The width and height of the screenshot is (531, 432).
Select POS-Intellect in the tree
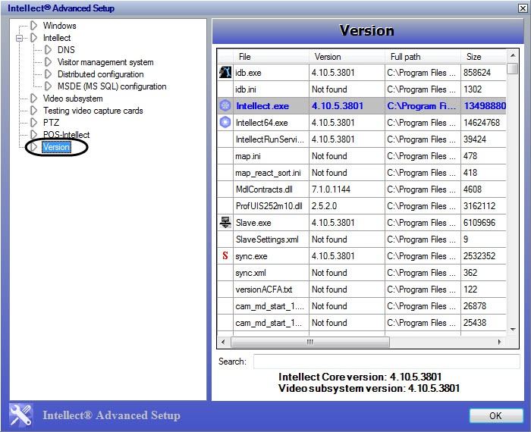[67, 135]
